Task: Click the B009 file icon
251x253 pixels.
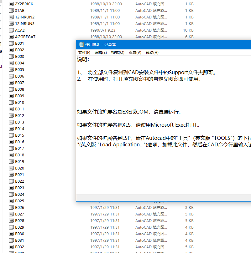Action: coord(11,96)
